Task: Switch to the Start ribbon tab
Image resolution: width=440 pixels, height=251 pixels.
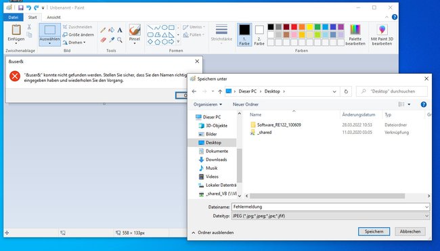Action: tap(32, 18)
